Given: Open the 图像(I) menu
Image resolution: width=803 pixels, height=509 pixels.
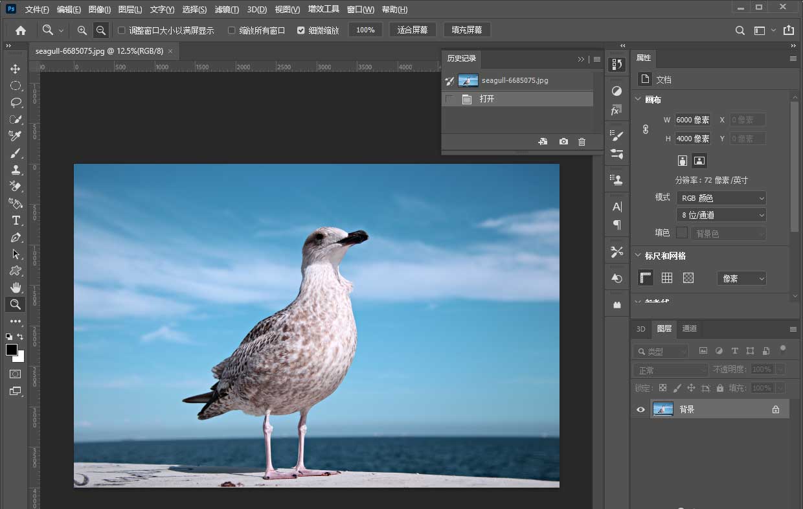Looking at the screenshot, I should coord(100,10).
